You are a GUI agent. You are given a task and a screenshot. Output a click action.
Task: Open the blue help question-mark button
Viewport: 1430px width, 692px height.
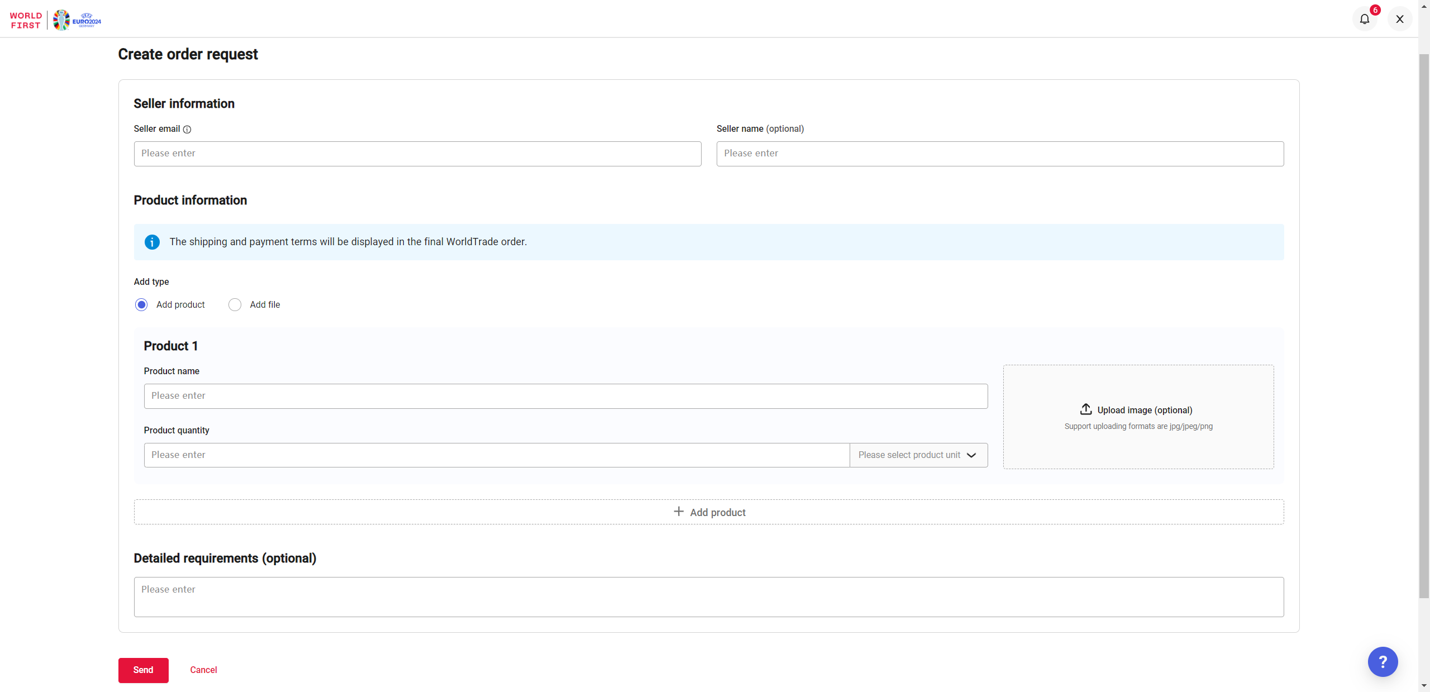pos(1383,662)
